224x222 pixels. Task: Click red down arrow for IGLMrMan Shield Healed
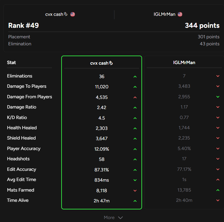[218, 138]
